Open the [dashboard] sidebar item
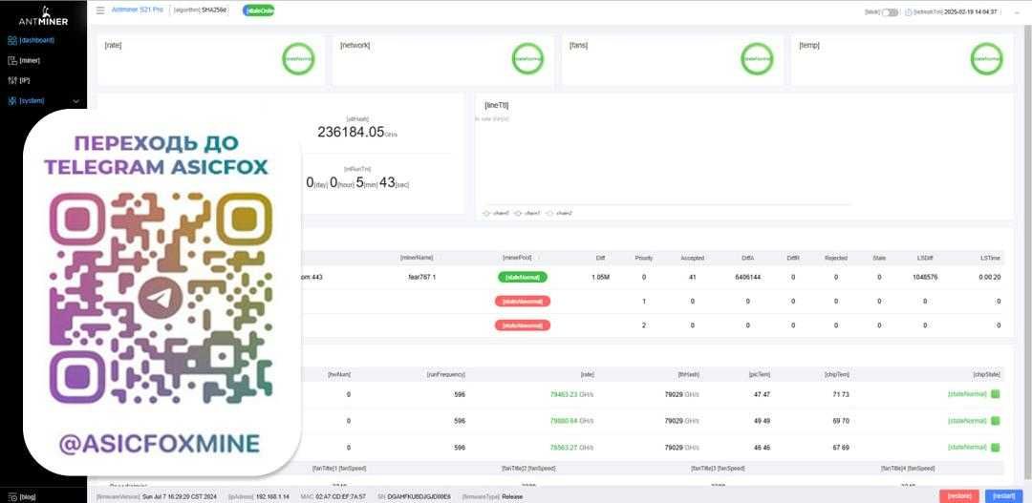This screenshot has width=1032, height=503. [37, 40]
